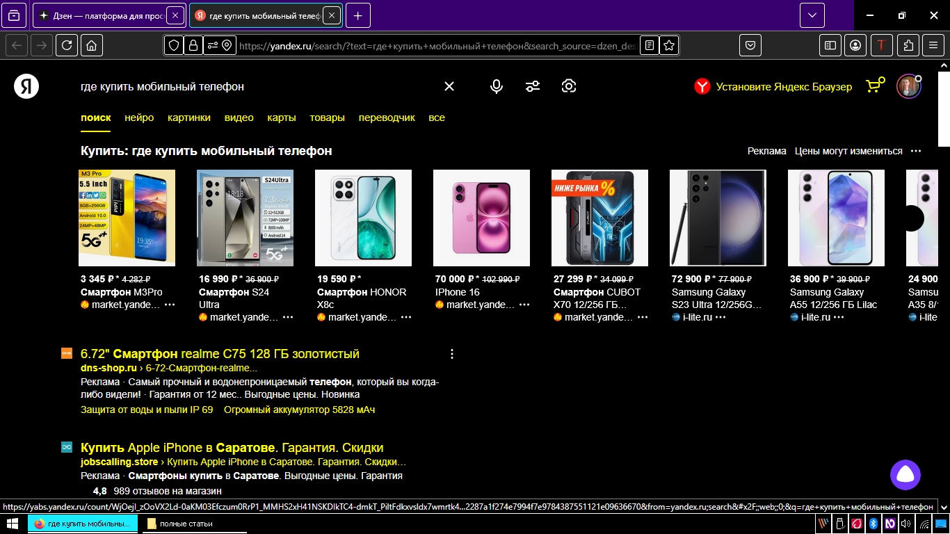Open the Смартфон M3Pro product thumbnail
The width and height of the screenshot is (950, 534).
click(x=127, y=218)
